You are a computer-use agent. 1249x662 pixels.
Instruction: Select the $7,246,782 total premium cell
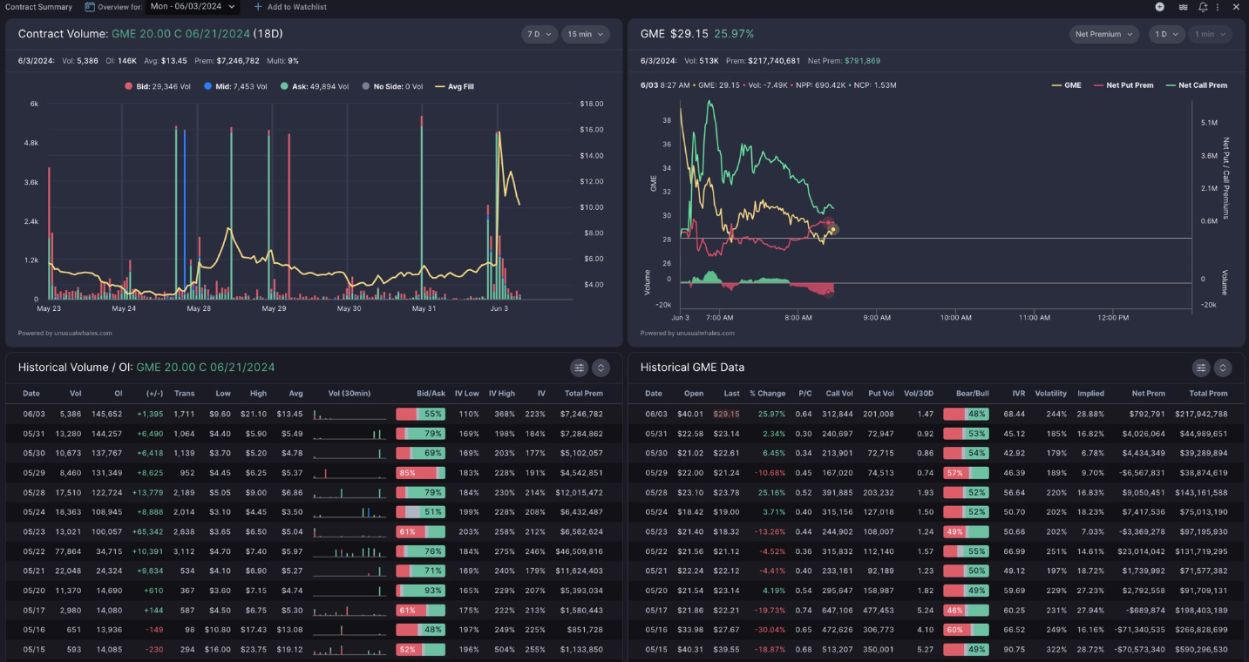point(581,414)
